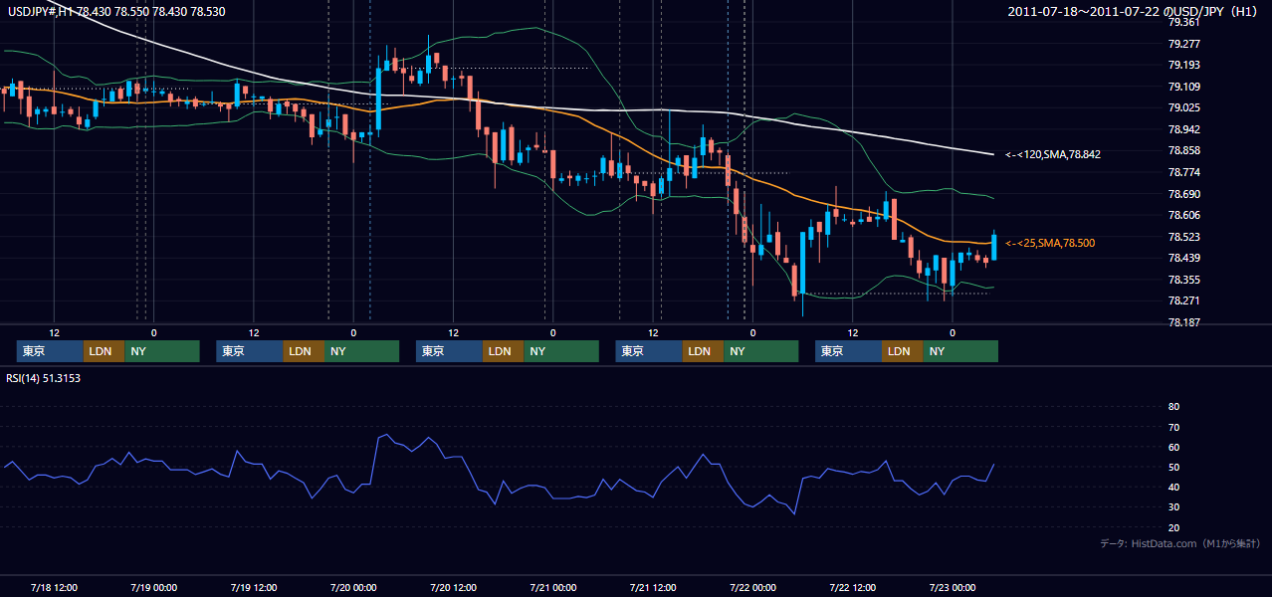This screenshot has width=1272, height=597.
Task: Click RSI scale value 20
Action: 1173,527
